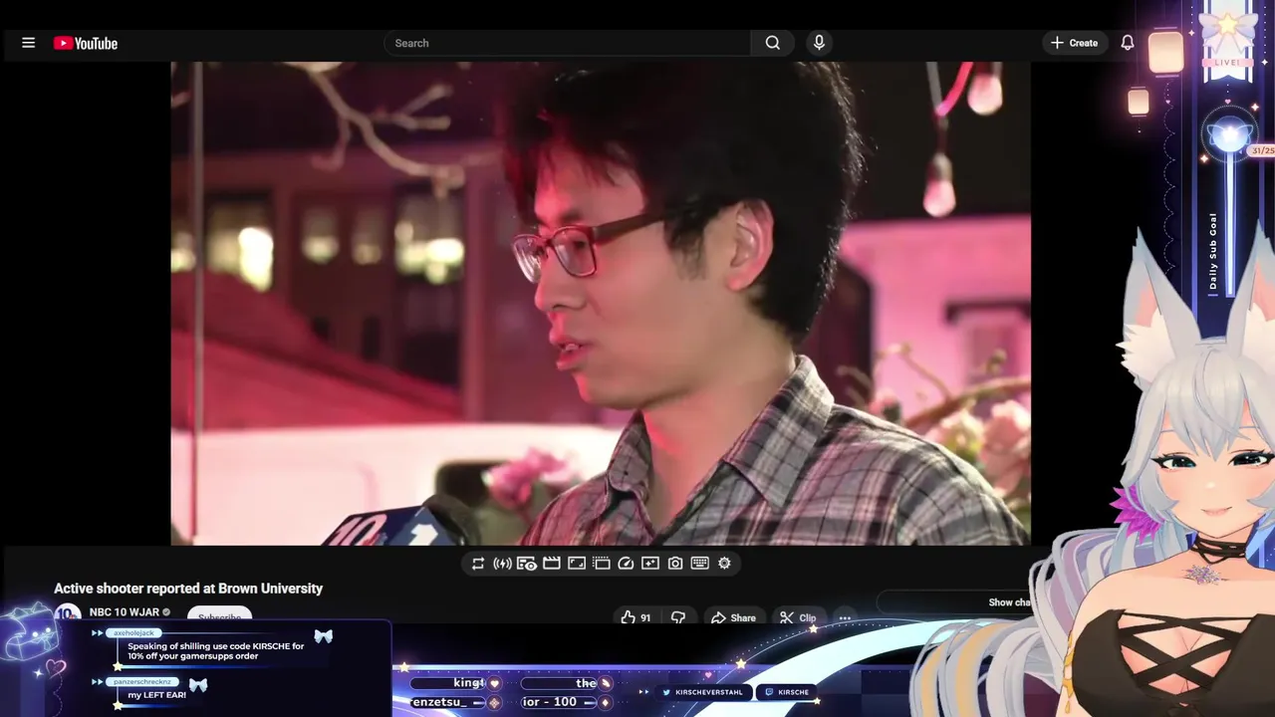Open the playback speed gauge control
The width and height of the screenshot is (1275, 717).
(626, 564)
